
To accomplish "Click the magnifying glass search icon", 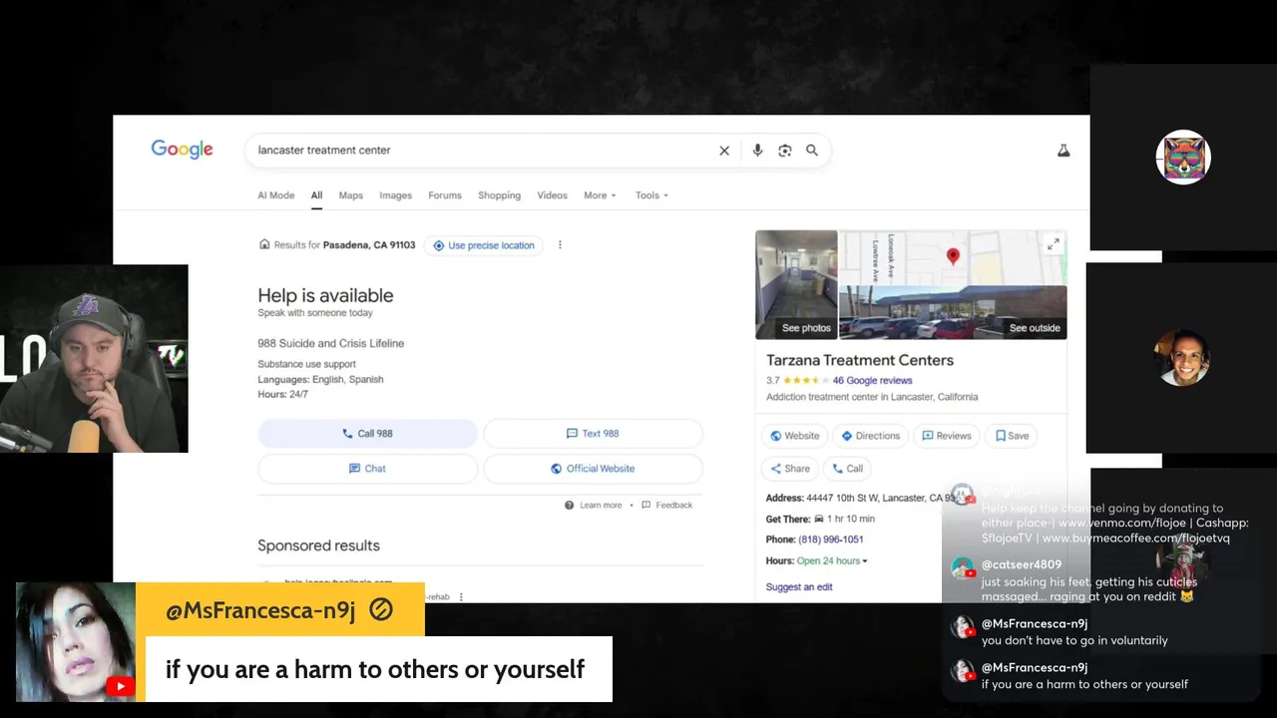I will tap(812, 151).
